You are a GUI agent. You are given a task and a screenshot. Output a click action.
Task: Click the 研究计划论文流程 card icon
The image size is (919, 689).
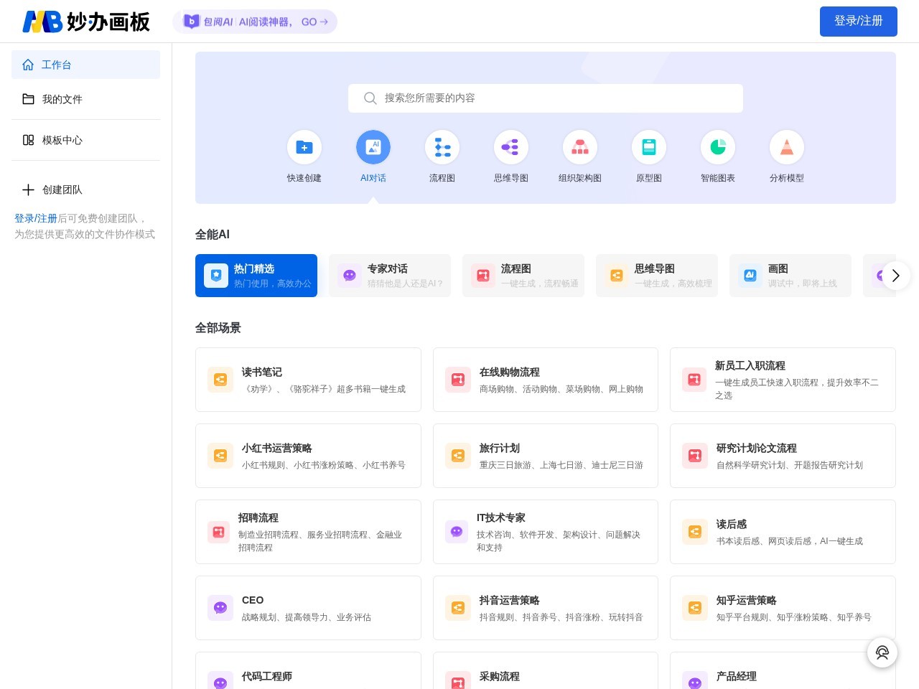pos(695,456)
